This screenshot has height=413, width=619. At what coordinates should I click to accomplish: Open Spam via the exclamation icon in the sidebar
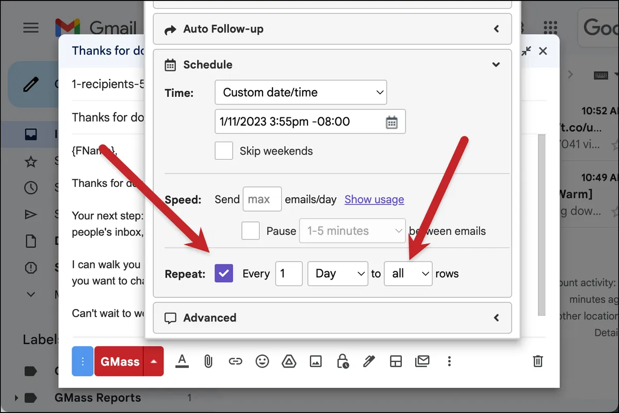[31, 268]
